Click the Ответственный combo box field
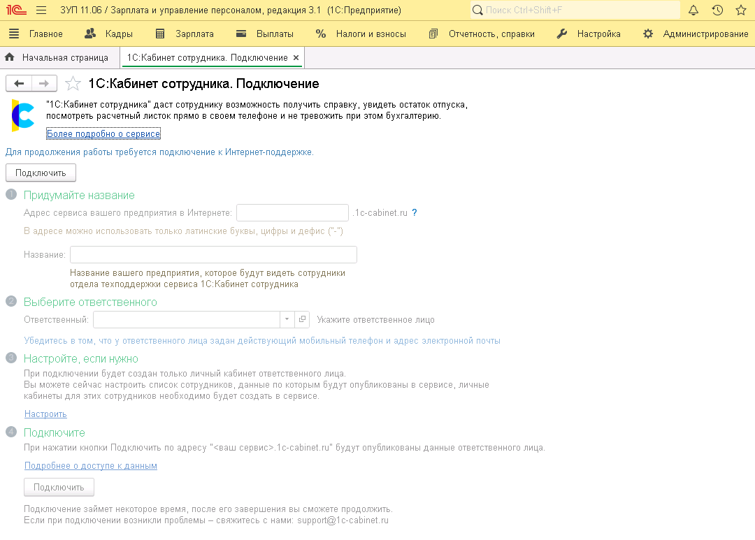Screen dimensions: 755x540 pos(187,319)
